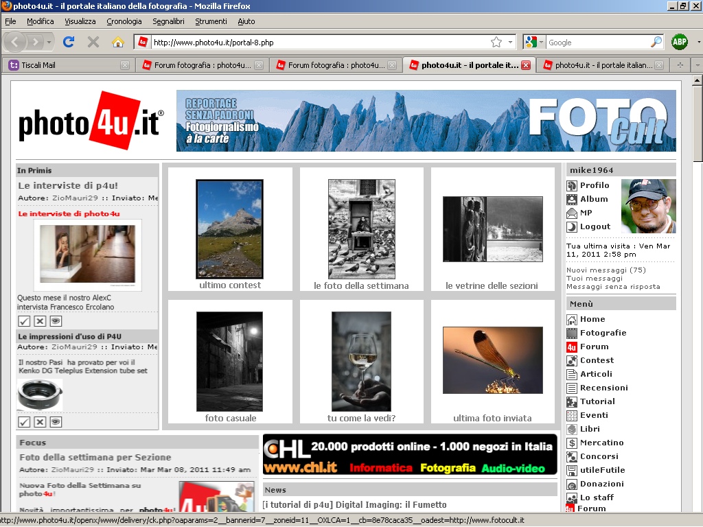Reload the page with the refresh icon
The width and height of the screenshot is (703, 527).
[x=69, y=42]
